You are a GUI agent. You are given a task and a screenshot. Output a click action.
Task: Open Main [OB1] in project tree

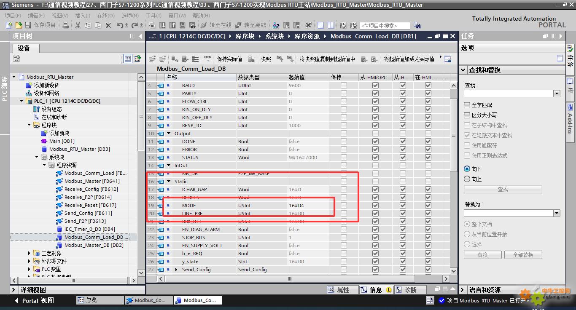[62, 141]
